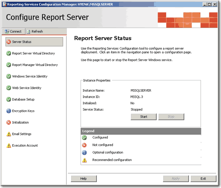Go to Web Service Identity page
Image resolution: width=221 pixels, height=188 pixels.
[27, 88]
